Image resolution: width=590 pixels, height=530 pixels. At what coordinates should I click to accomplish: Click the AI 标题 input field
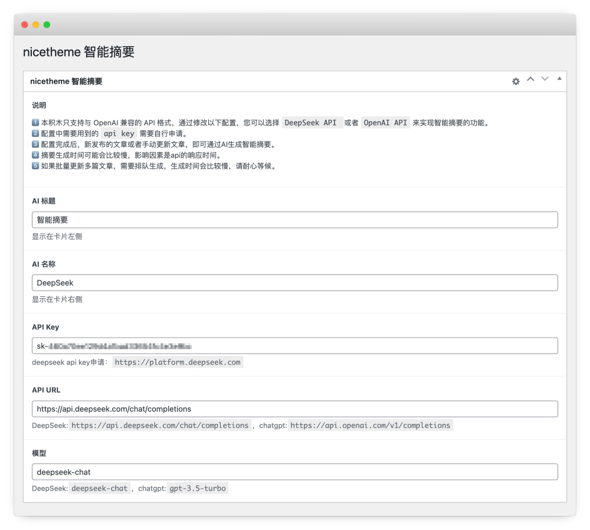click(x=294, y=220)
